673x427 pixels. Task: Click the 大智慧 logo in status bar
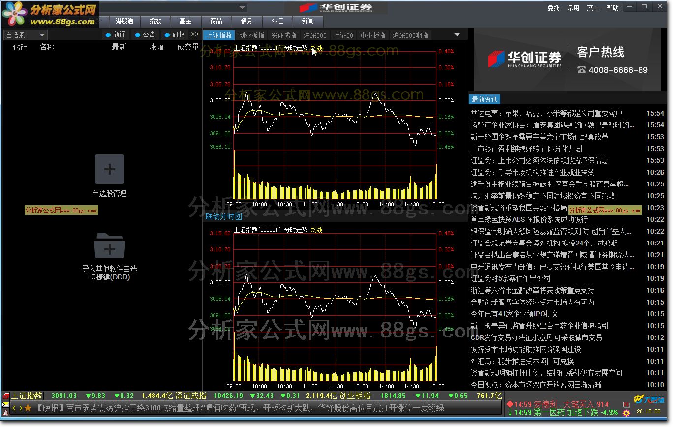coord(649,398)
